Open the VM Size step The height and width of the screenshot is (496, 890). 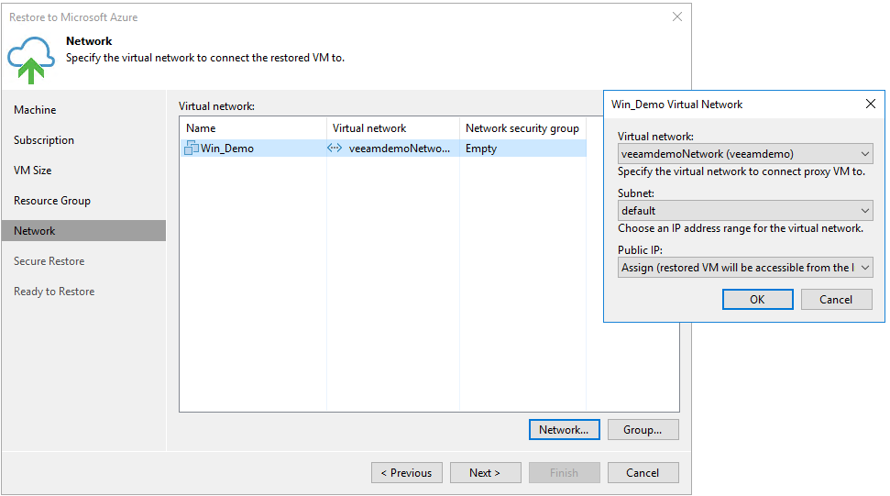coord(33,171)
